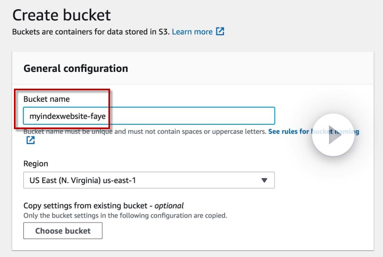Click "Buckets are containers for data" description
383x257 pixels.
pyautogui.click(x=90, y=31)
